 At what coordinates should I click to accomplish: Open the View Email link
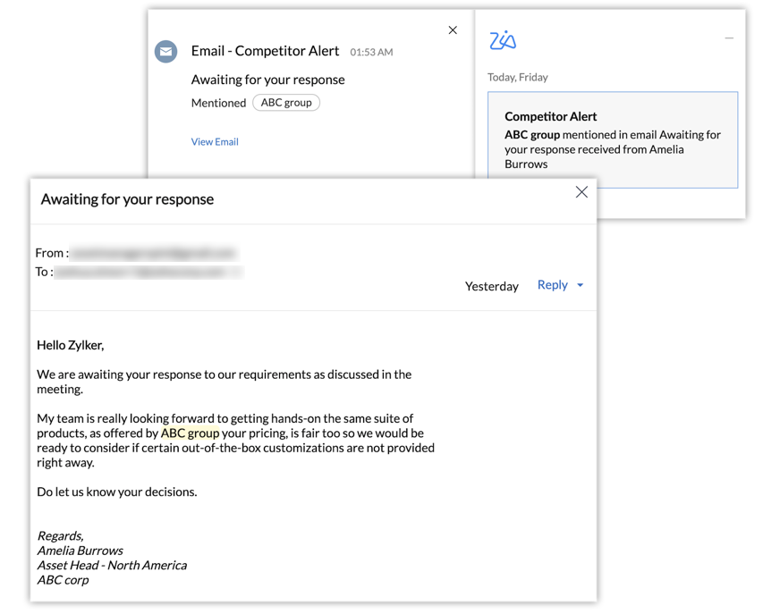215,141
